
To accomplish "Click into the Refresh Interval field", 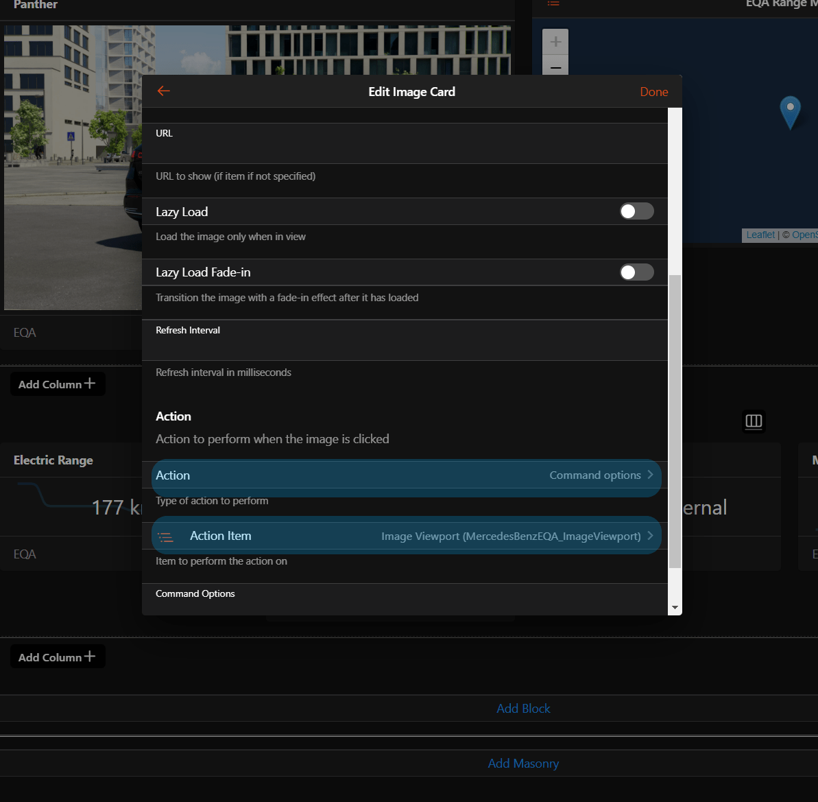I will point(405,345).
